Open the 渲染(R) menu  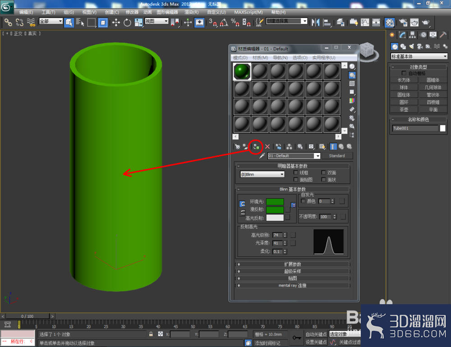pyautogui.click(x=192, y=12)
